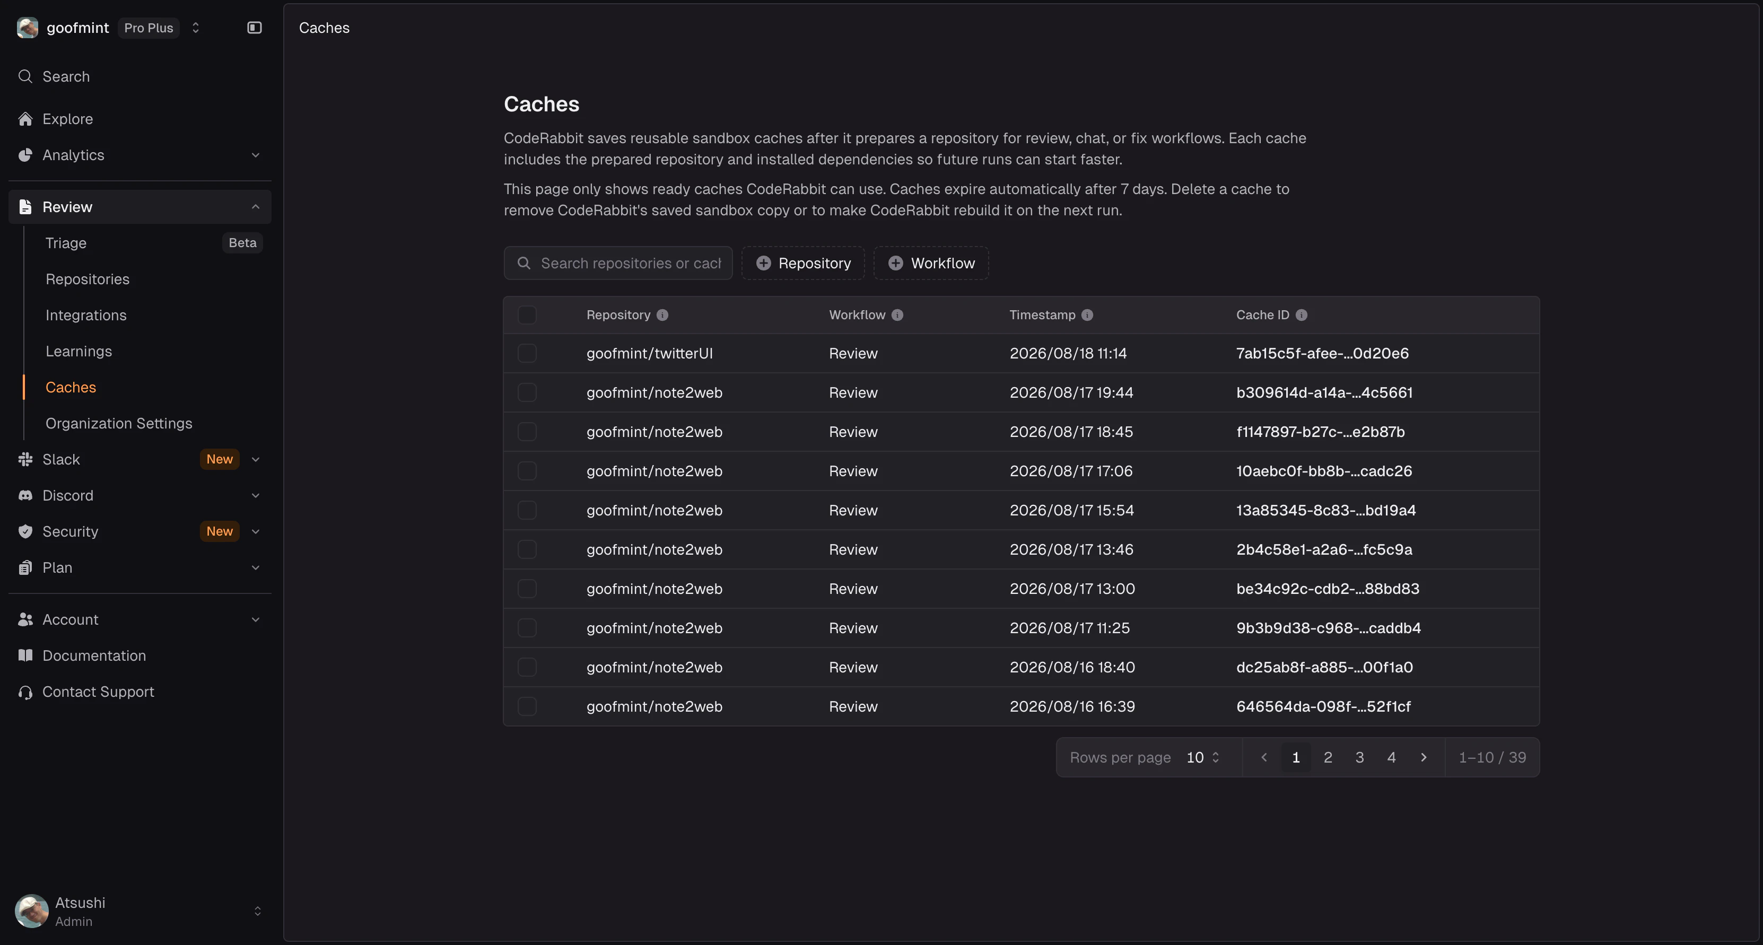This screenshot has width=1763, height=945.
Task: Expand the Account section chevron
Action: pos(255,620)
